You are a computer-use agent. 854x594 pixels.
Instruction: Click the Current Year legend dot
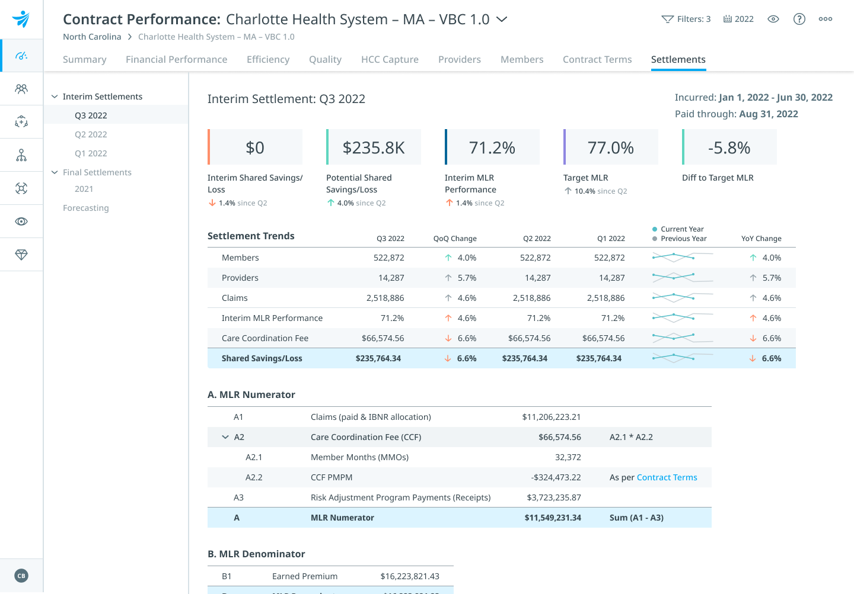(655, 229)
